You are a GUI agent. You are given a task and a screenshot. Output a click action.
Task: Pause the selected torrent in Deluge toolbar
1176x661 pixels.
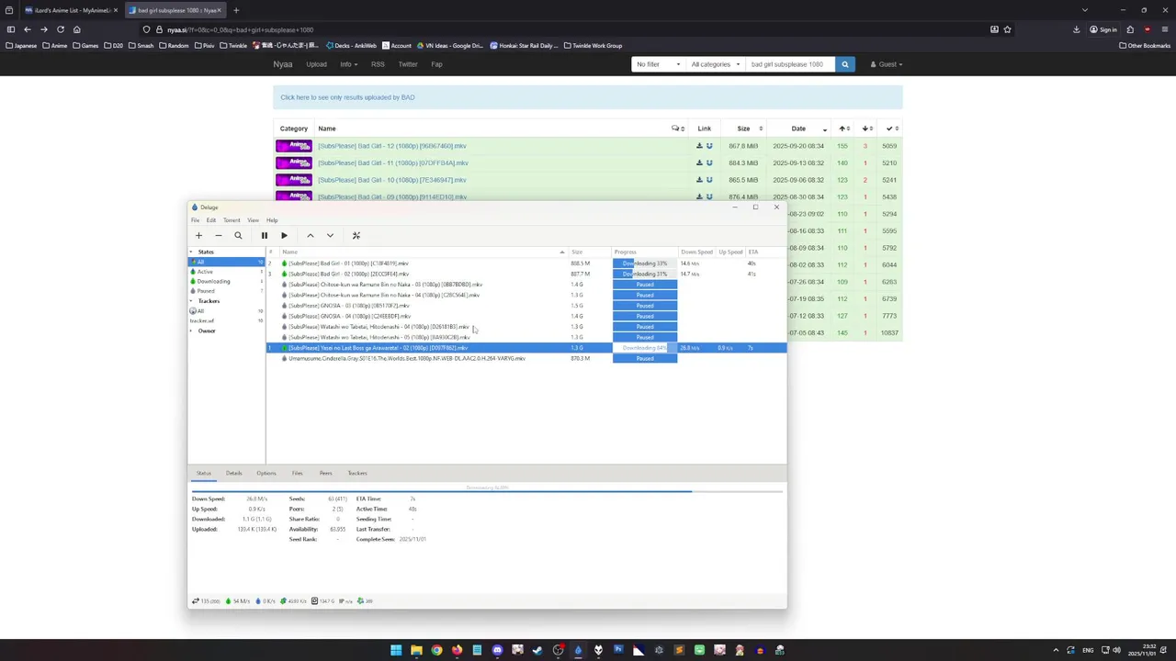pyautogui.click(x=264, y=236)
